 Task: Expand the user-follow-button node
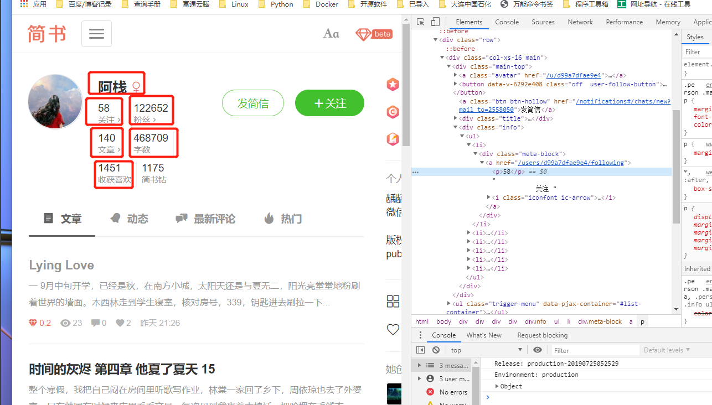pyautogui.click(x=456, y=84)
